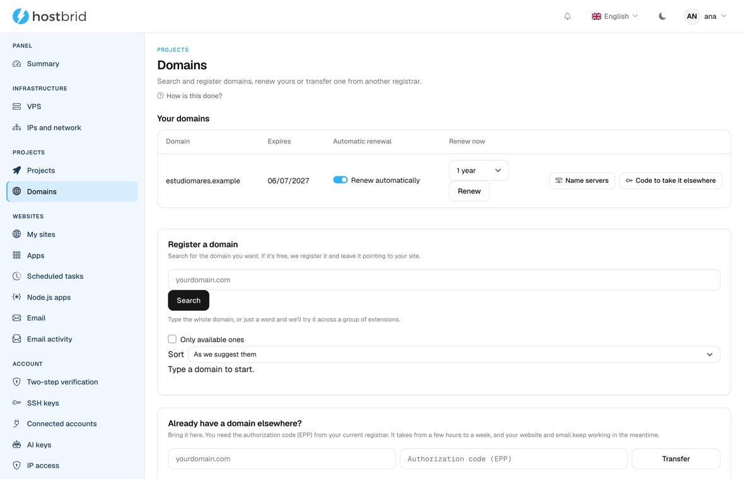
Task: Click the Name servers button
Action: coord(582,180)
